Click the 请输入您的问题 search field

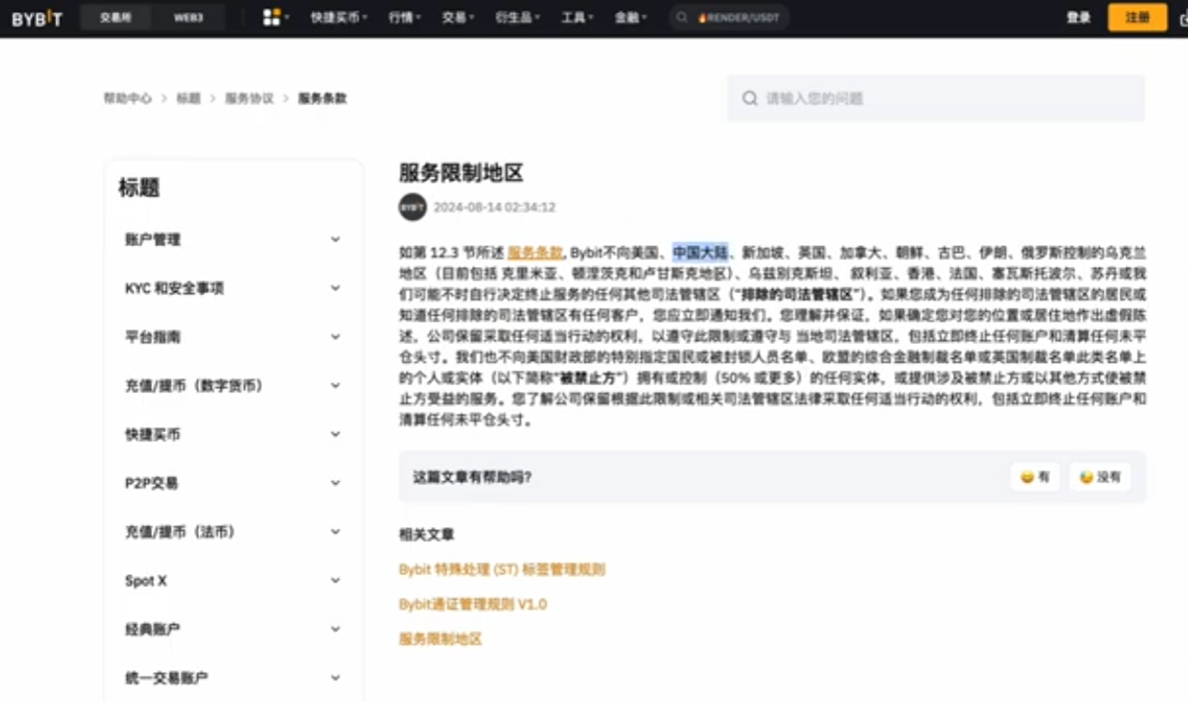(x=935, y=98)
